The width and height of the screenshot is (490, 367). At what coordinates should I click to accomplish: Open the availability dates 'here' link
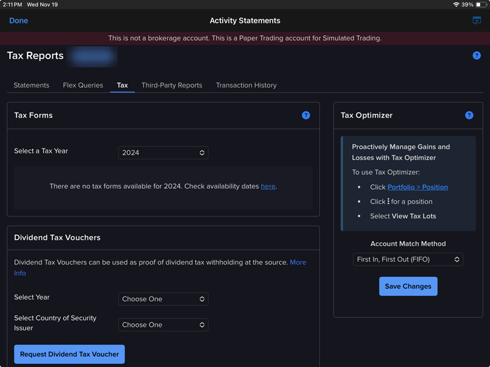[x=268, y=186]
